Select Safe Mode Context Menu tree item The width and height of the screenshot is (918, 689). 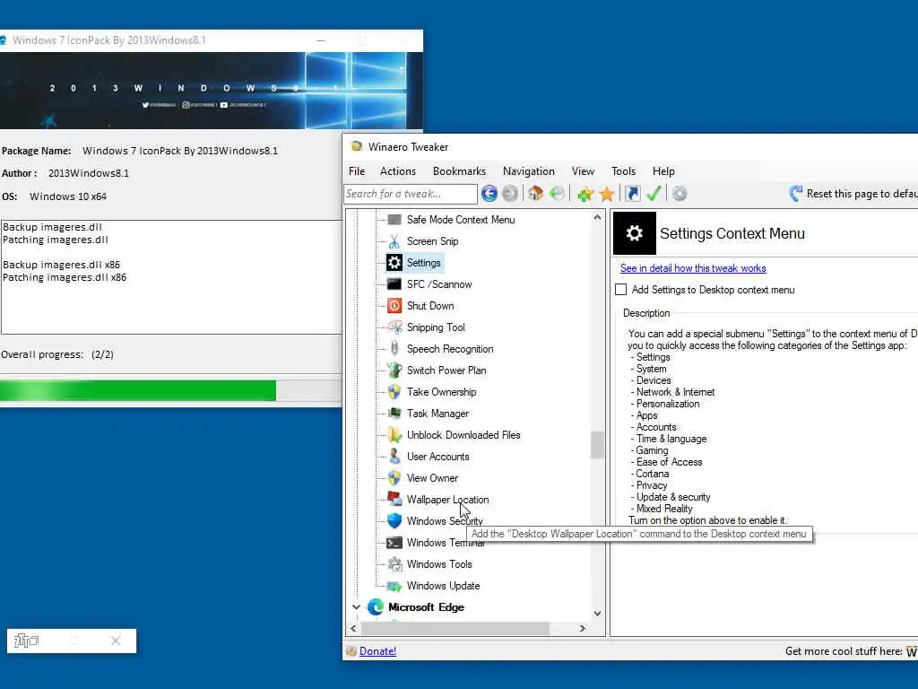tap(461, 220)
